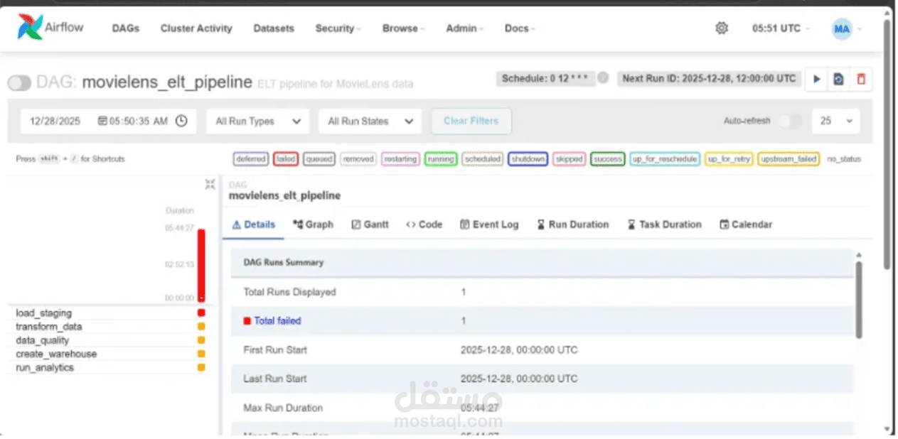Screen dimensions: 898x439
Task: Click the scheduled status legend
Action: (483, 159)
